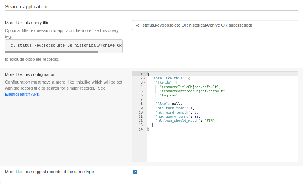Click the "More like this configuration" label
The image size is (303, 183).
click(30, 74)
